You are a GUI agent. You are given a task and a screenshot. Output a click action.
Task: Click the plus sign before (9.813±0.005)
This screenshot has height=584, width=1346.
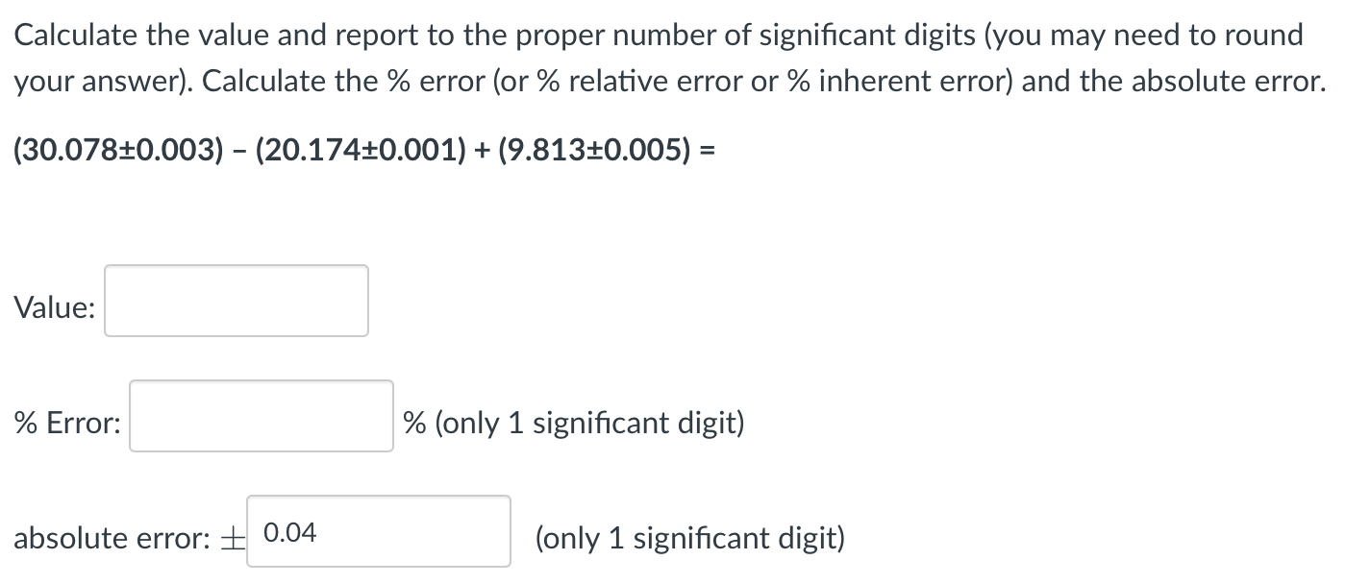pyautogui.click(x=485, y=152)
